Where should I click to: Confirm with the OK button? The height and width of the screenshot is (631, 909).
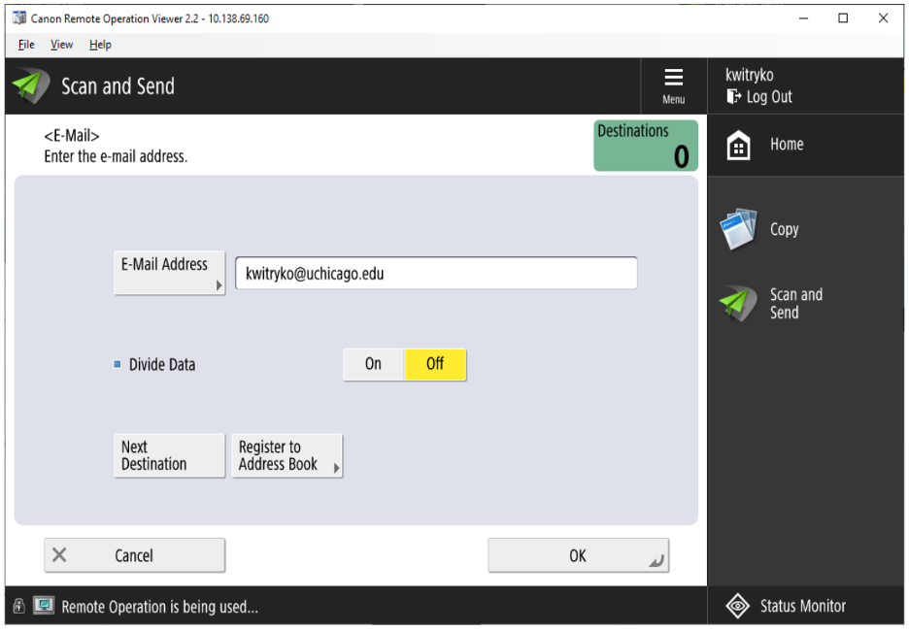(578, 555)
